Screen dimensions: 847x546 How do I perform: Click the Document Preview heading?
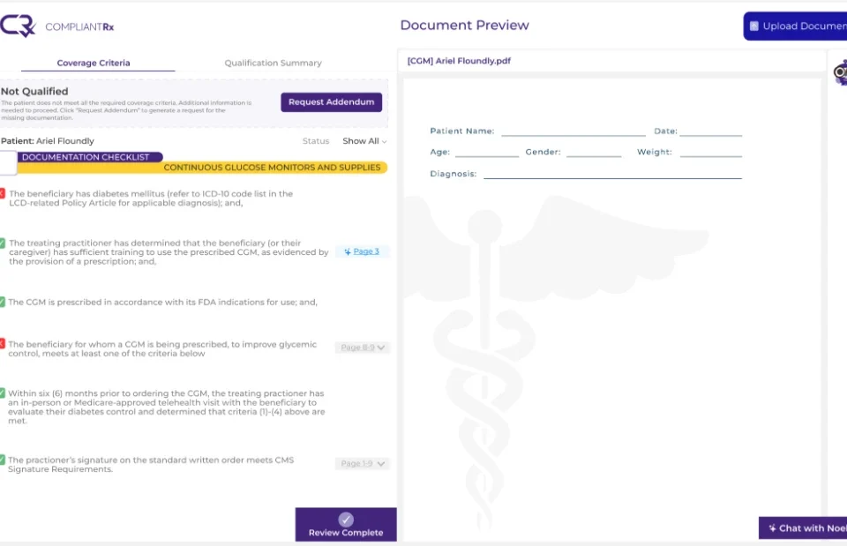[465, 25]
